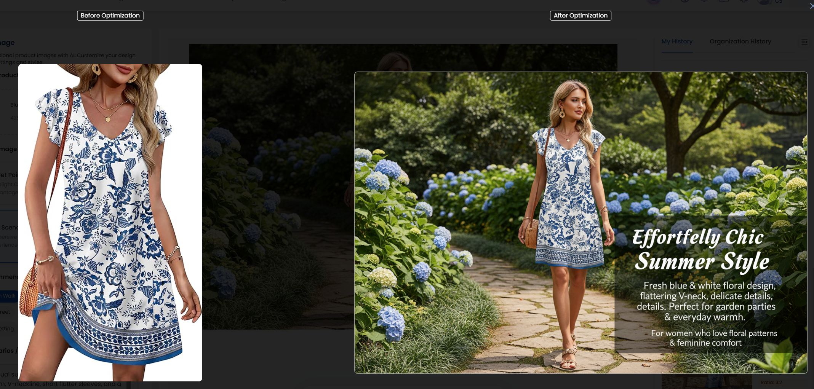The width and height of the screenshot is (814, 389).
Task: Click the history panel collapse icon
Action: pyautogui.click(x=804, y=42)
